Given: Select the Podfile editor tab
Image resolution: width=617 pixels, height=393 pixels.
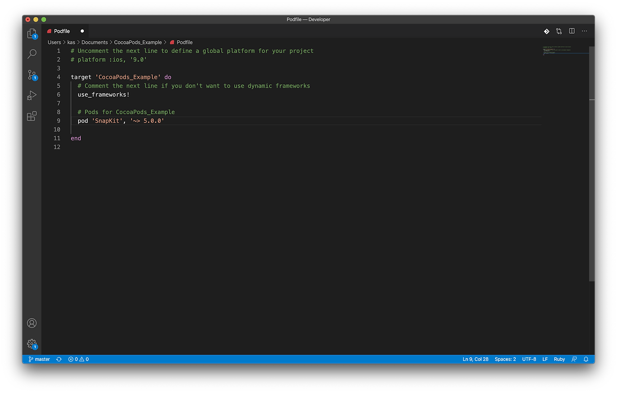Looking at the screenshot, I should [x=66, y=31].
